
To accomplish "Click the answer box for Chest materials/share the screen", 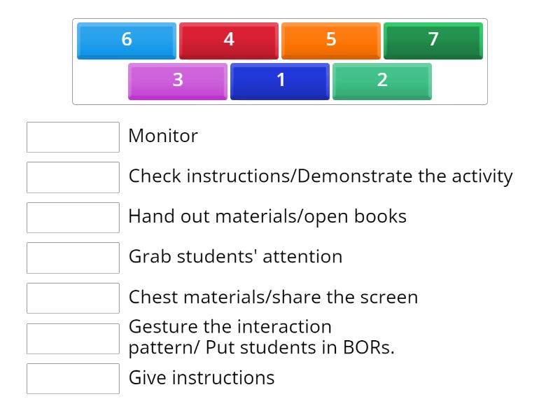I will pos(73,297).
